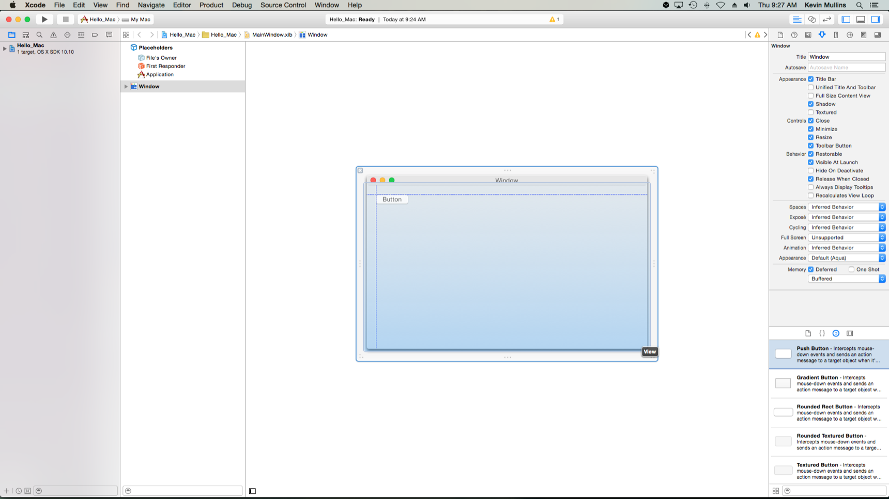Show the Attributes inspector
Viewport: 889px width, 499px height.
[822, 35]
